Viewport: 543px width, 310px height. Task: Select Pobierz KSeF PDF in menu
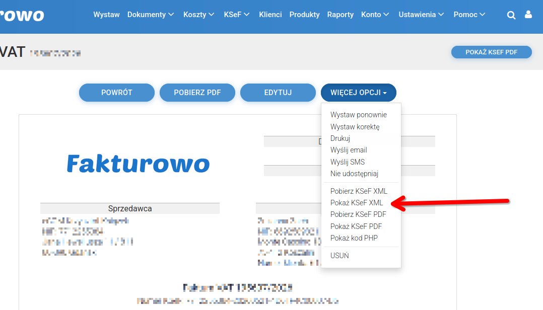pos(358,214)
